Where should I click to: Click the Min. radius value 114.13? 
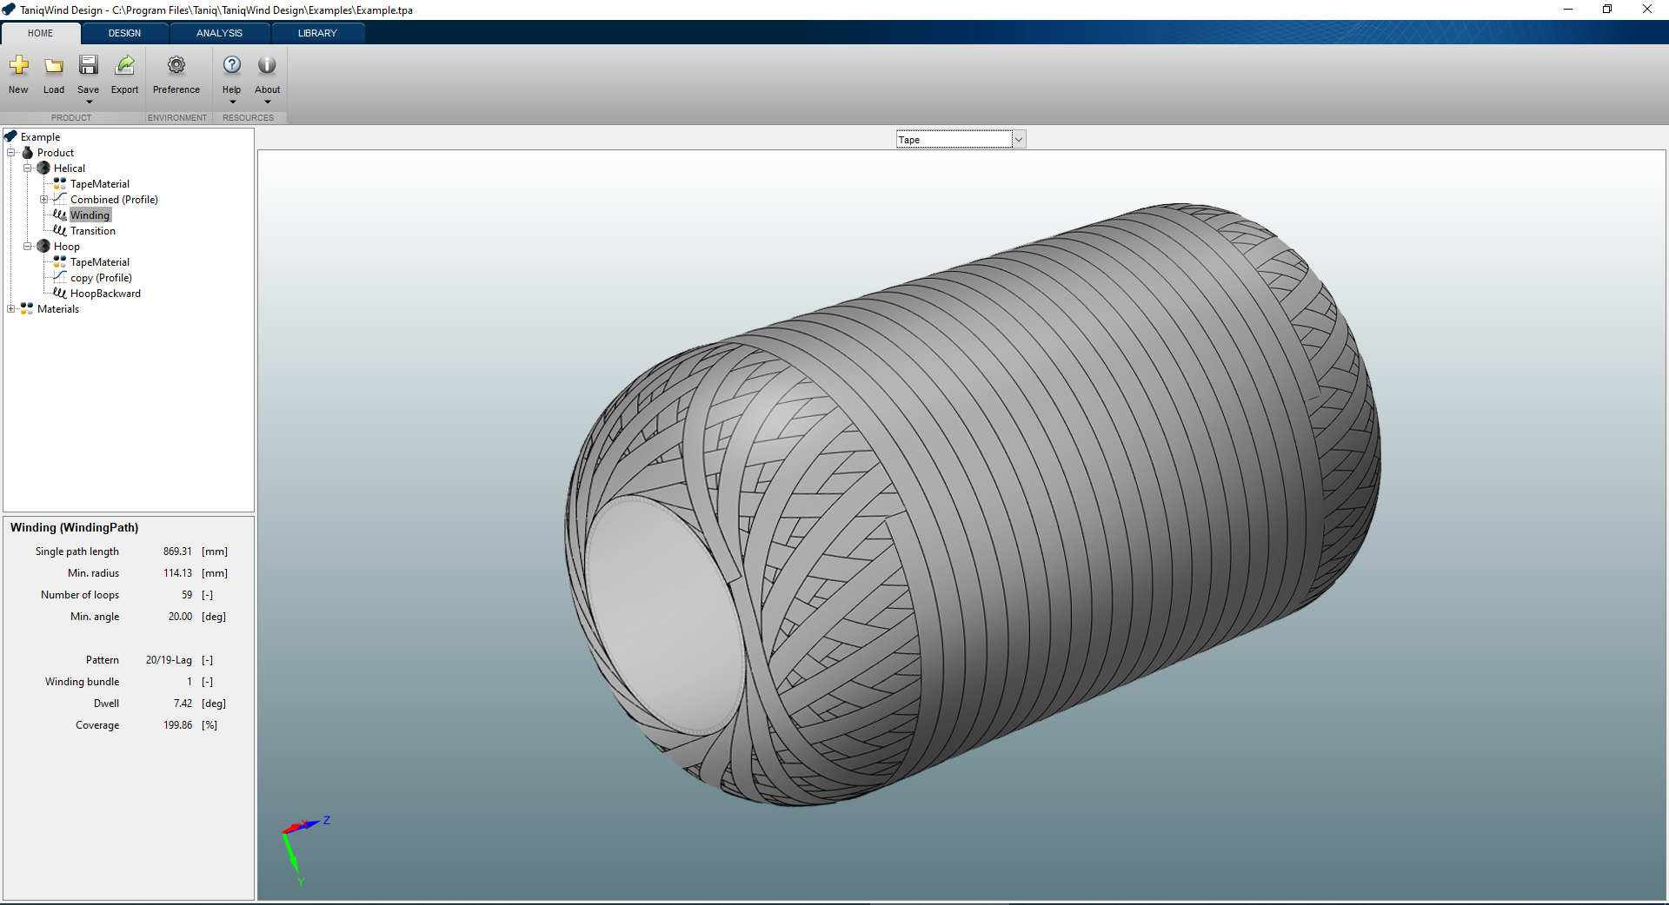point(177,573)
